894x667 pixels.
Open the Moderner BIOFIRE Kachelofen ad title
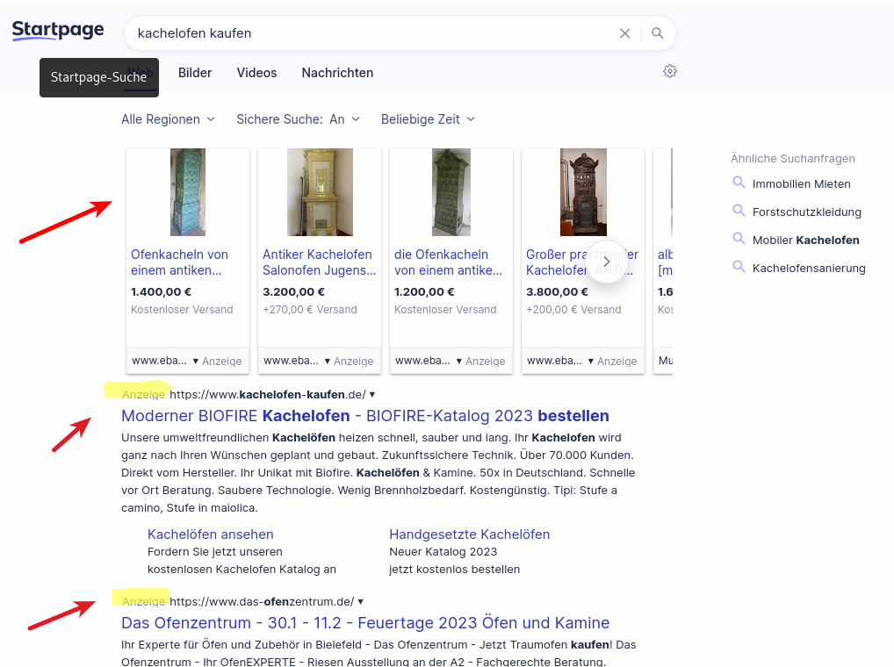365,416
